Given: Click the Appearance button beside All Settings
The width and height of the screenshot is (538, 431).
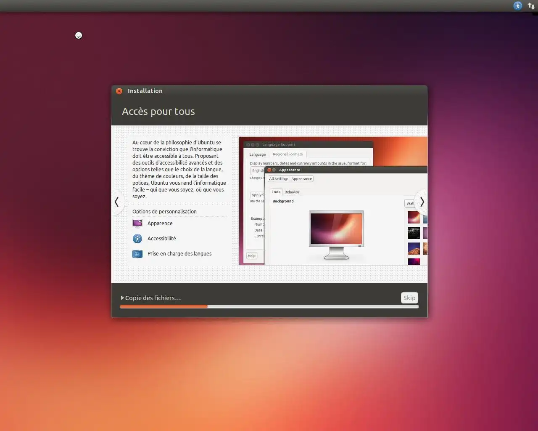Looking at the screenshot, I should click(x=302, y=178).
